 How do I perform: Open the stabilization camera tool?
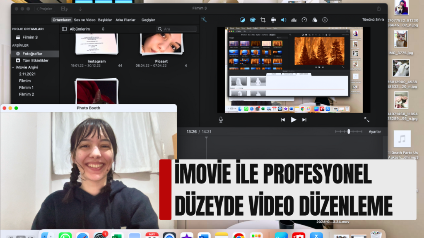[x=273, y=20]
